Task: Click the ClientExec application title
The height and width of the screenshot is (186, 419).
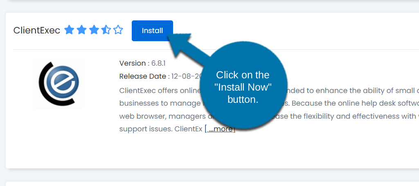Action: click(37, 30)
